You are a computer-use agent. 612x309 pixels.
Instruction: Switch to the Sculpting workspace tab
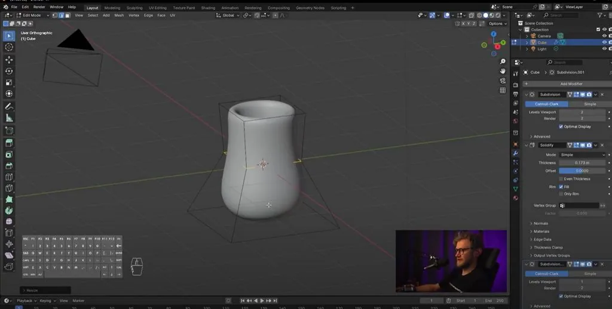[134, 8]
